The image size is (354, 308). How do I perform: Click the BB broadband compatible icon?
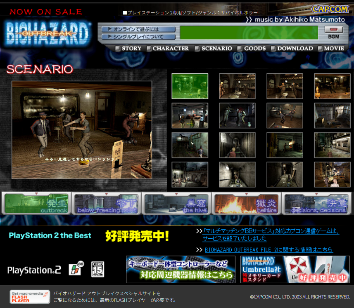(76, 268)
